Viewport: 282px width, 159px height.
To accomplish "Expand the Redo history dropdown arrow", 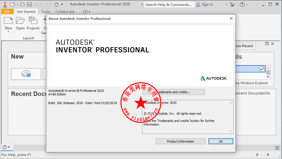I will point(51,4).
